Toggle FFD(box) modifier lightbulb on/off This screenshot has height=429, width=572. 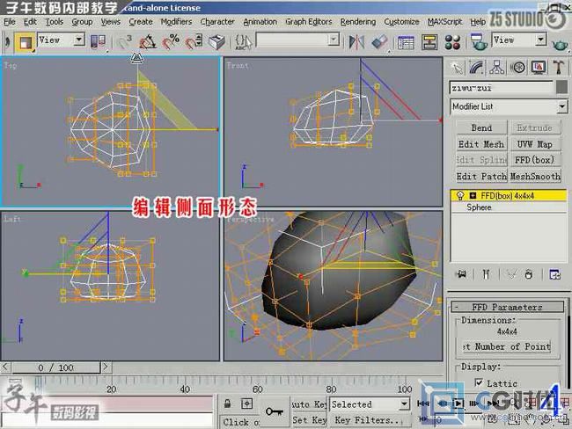(460, 196)
